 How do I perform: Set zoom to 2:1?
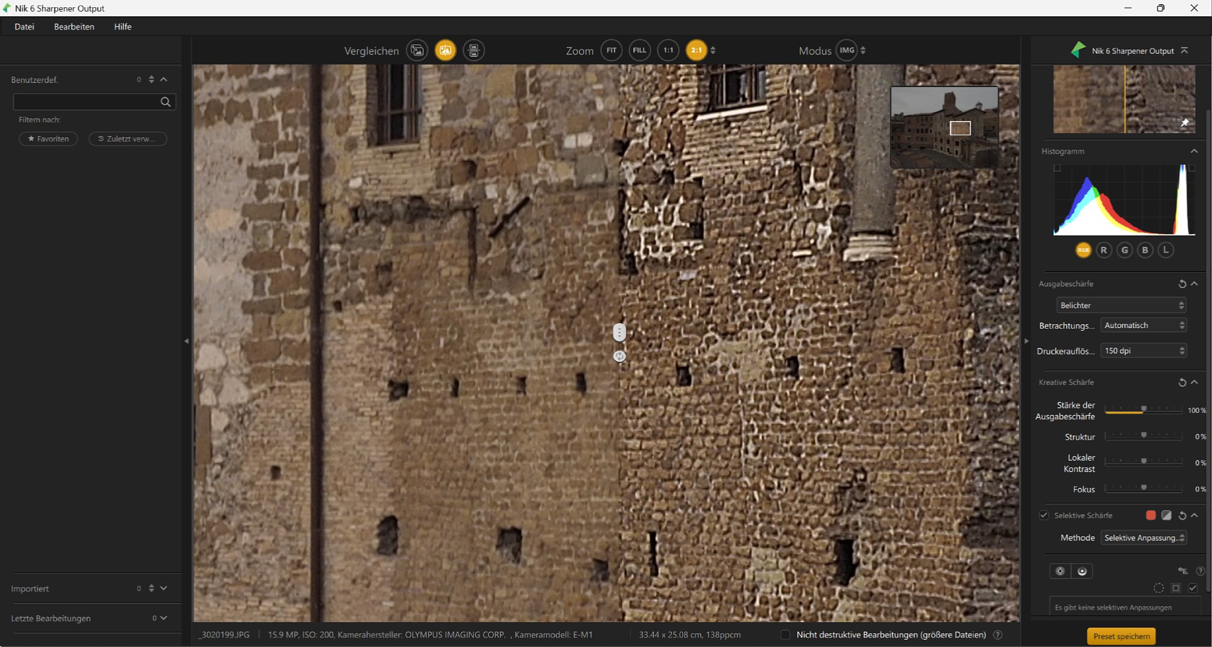click(696, 50)
